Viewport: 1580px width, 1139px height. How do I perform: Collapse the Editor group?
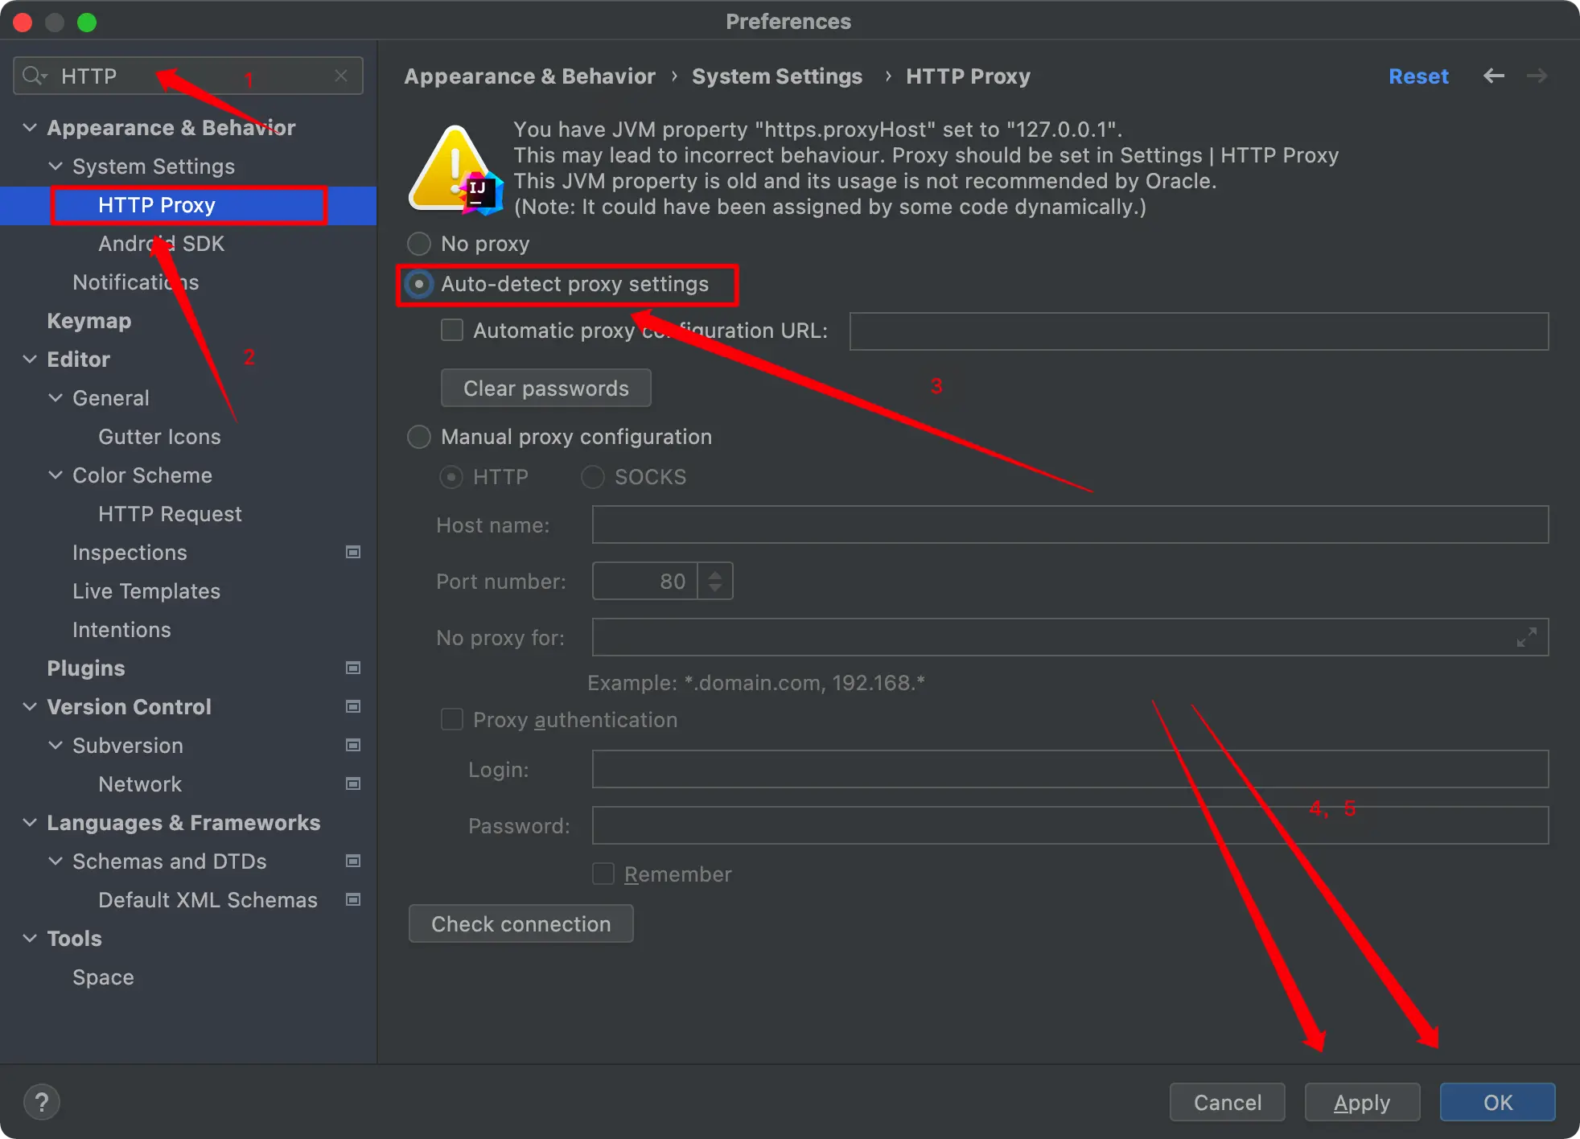(30, 360)
